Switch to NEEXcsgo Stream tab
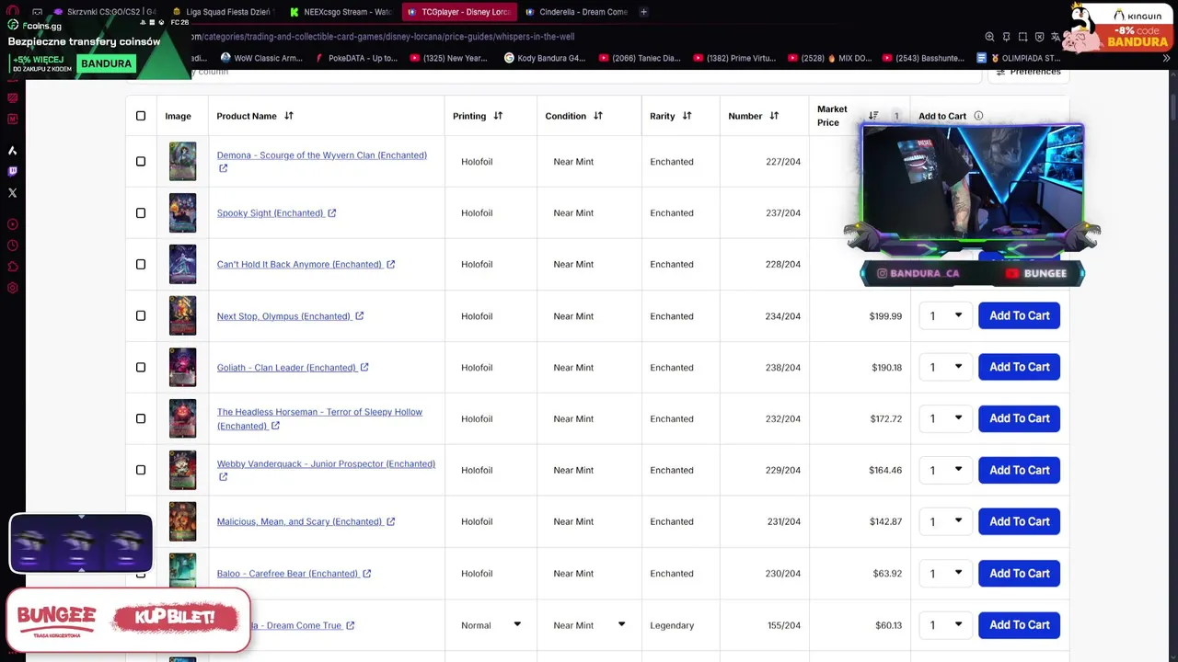The image size is (1178, 662). click(340, 12)
